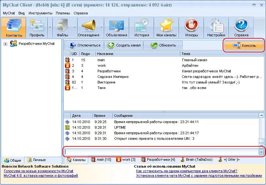Select the channel named Таня

coord(101,88)
